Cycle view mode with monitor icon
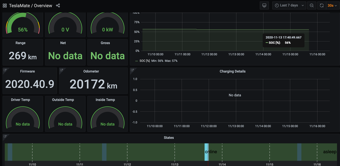 (x=264, y=6)
